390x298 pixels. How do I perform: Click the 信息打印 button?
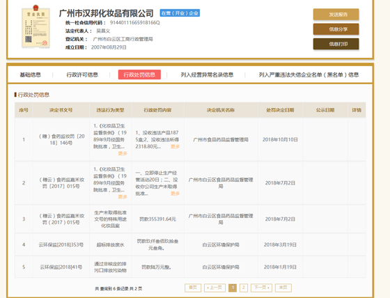336,44
